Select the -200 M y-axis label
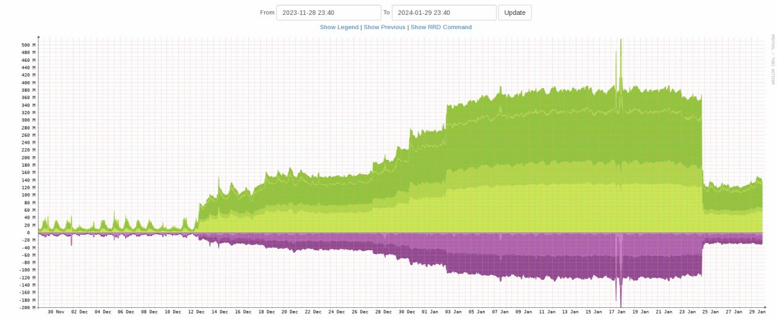Viewport: 777px width, 319px height. pyautogui.click(x=27, y=307)
